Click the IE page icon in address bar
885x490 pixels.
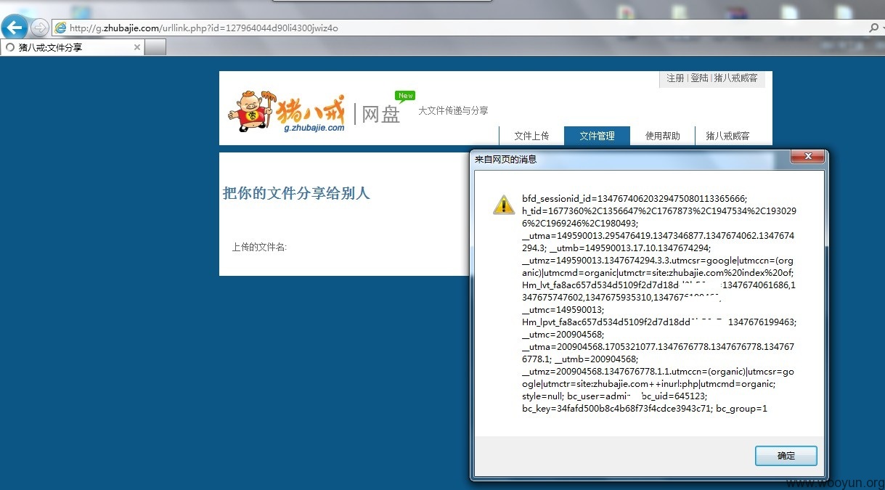(x=61, y=28)
